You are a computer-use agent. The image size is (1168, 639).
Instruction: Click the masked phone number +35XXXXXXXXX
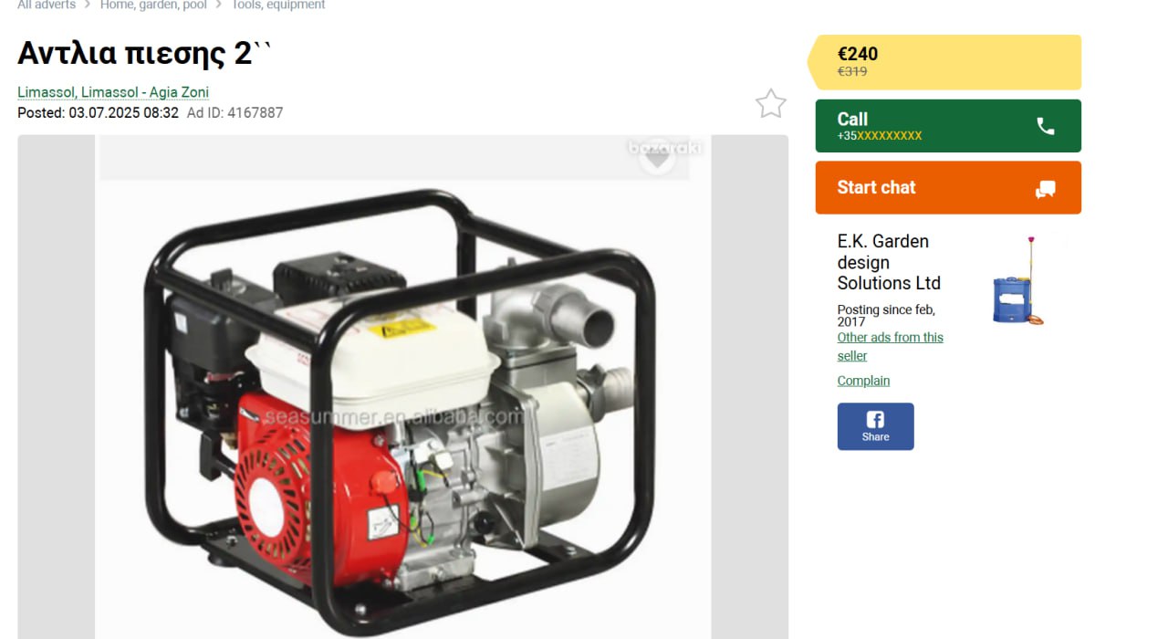880,136
